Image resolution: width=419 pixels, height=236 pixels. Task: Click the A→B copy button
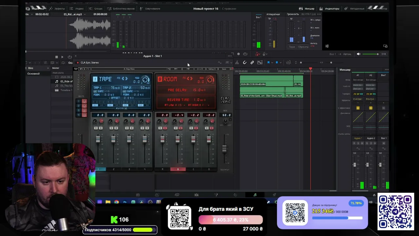click(200, 69)
